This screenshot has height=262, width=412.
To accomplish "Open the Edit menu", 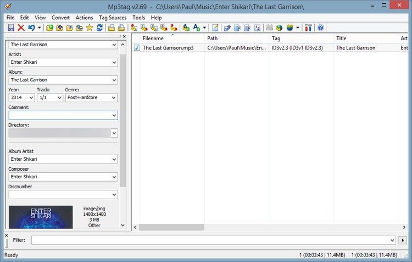I will click(x=24, y=18).
